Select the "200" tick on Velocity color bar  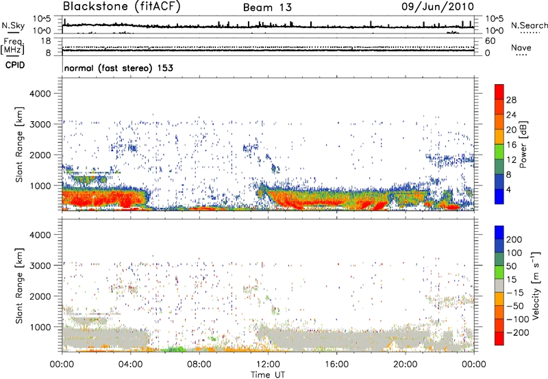click(x=514, y=239)
